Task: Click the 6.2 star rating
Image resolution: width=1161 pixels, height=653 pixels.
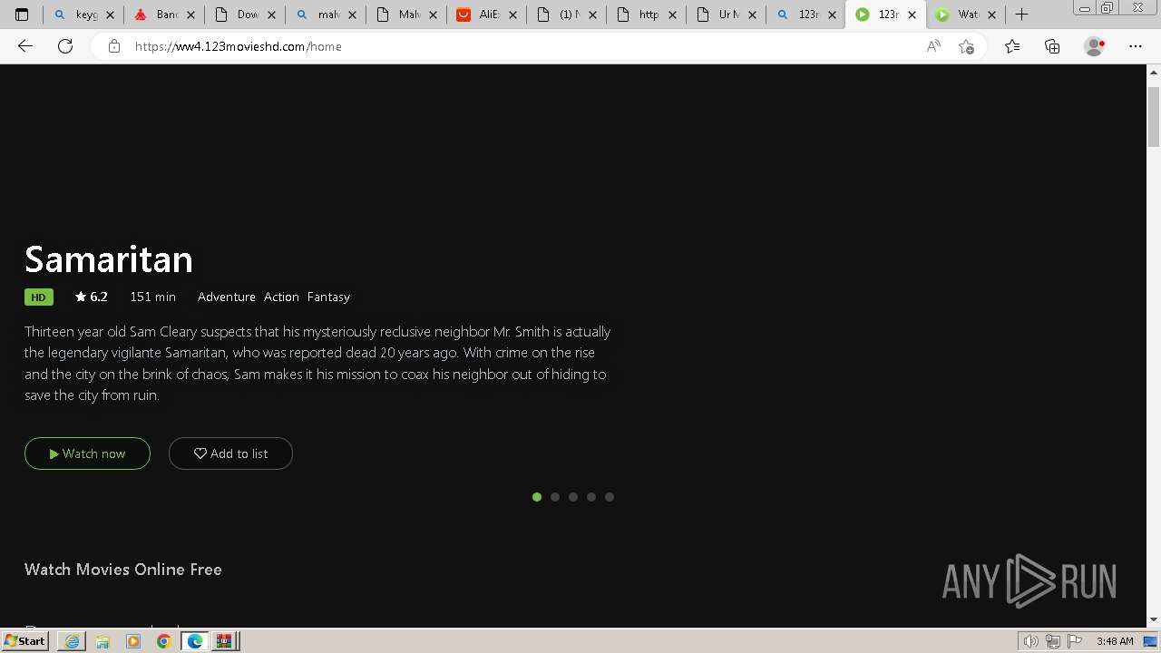Action: coord(92,297)
